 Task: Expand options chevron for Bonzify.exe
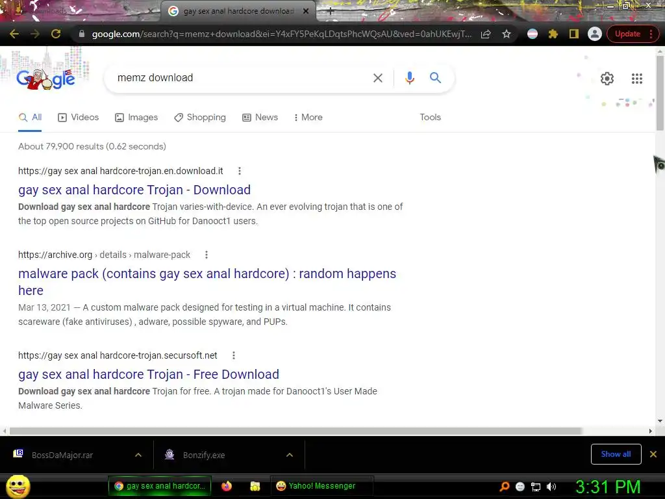[x=290, y=455]
